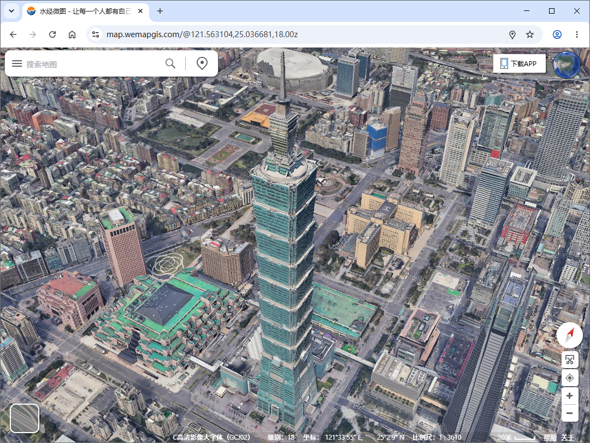The height and width of the screenshot is (443, 590).
Task: Open the 帮助 link
Action: pos(550,438)
